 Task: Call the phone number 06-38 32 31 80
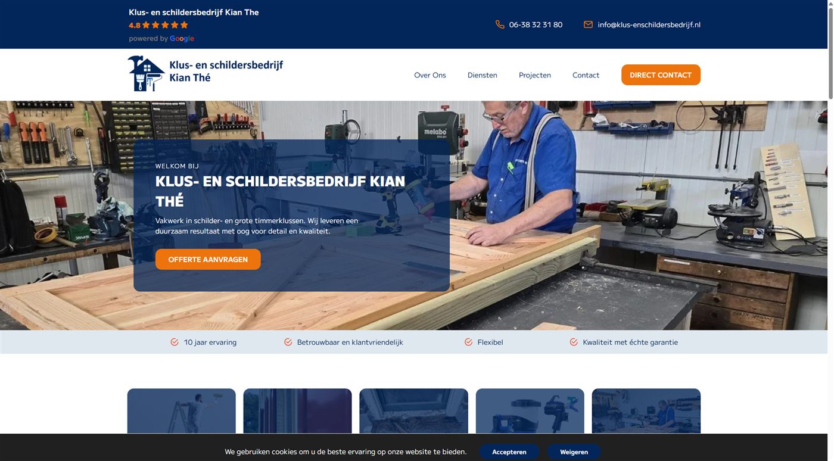536,24
